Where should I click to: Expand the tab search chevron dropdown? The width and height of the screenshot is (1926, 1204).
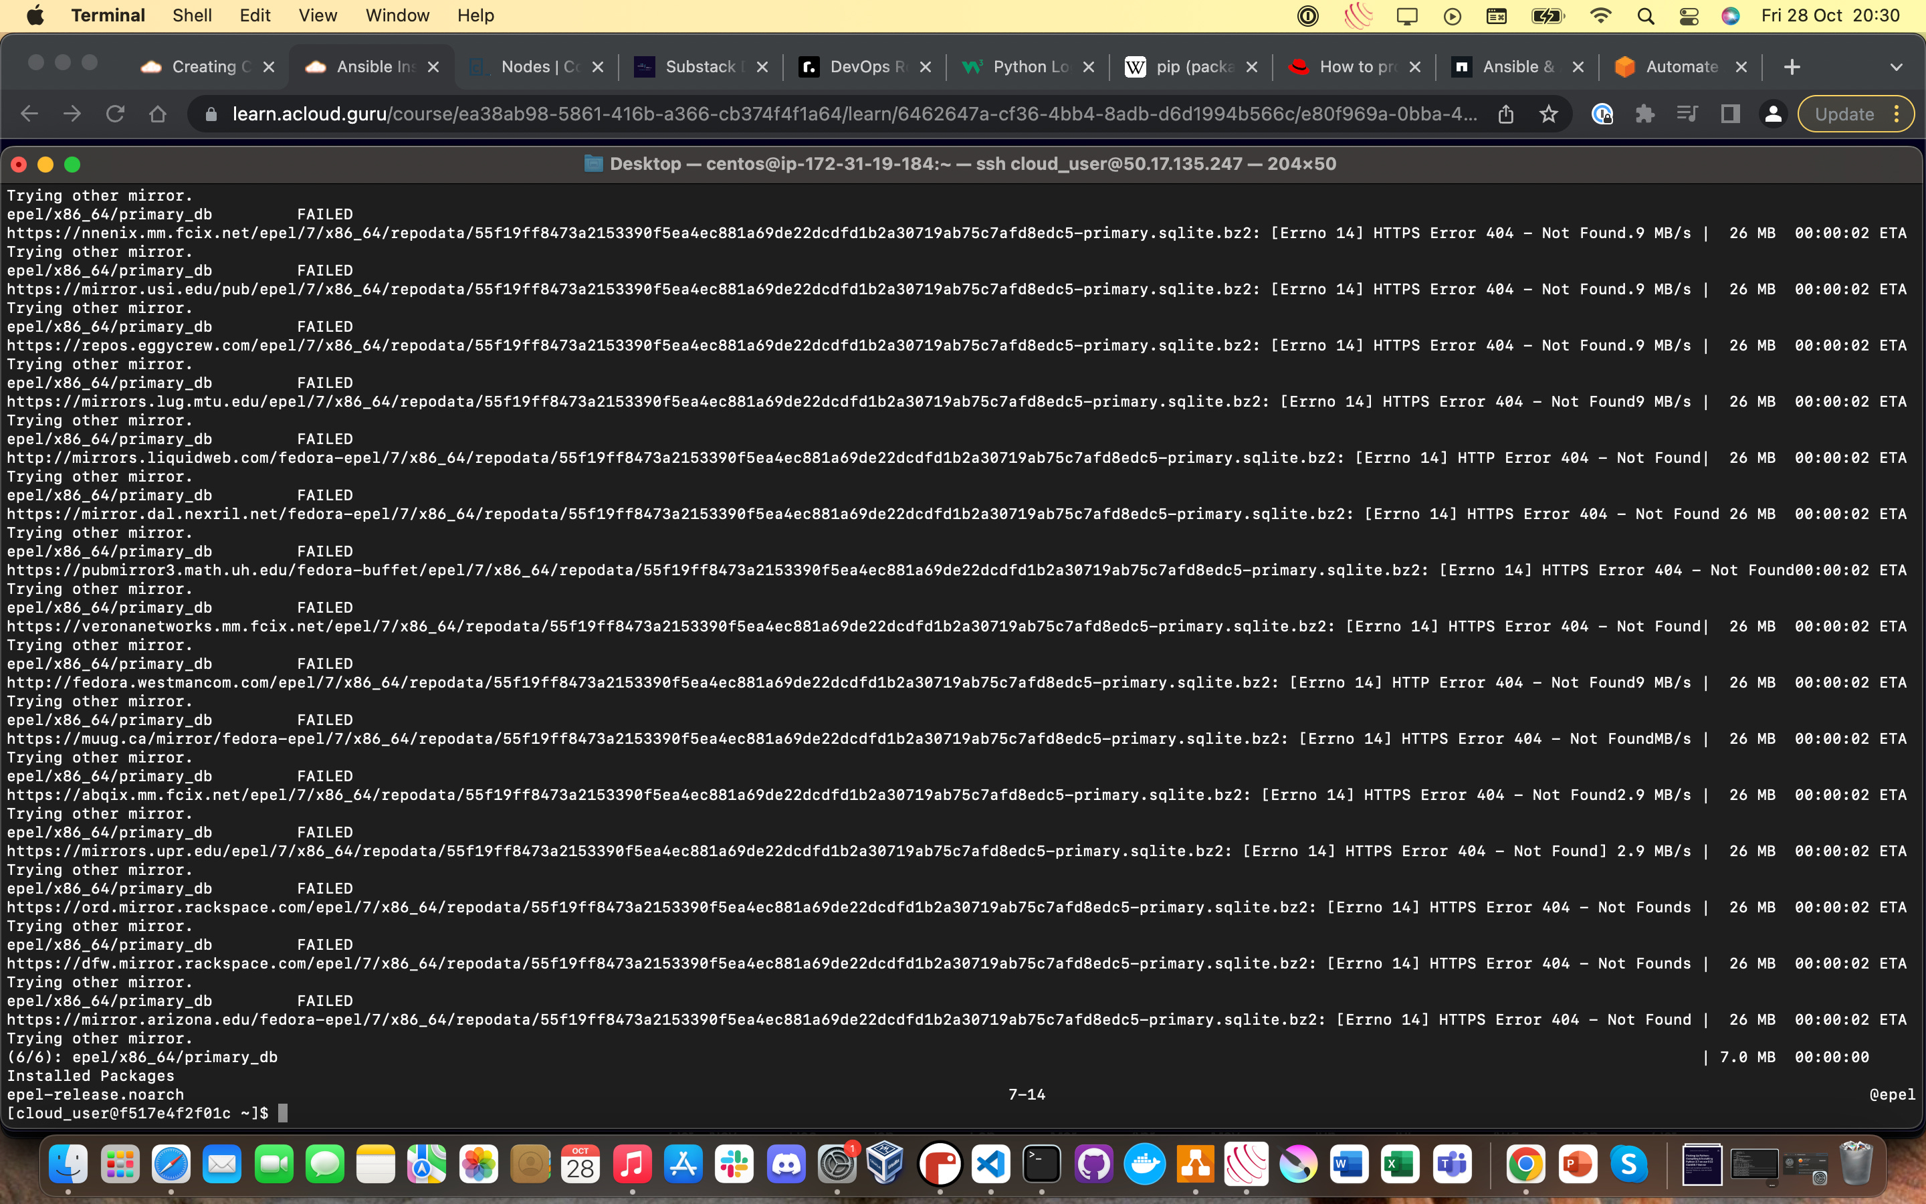pyautogui.click(x=1896, y=67)
